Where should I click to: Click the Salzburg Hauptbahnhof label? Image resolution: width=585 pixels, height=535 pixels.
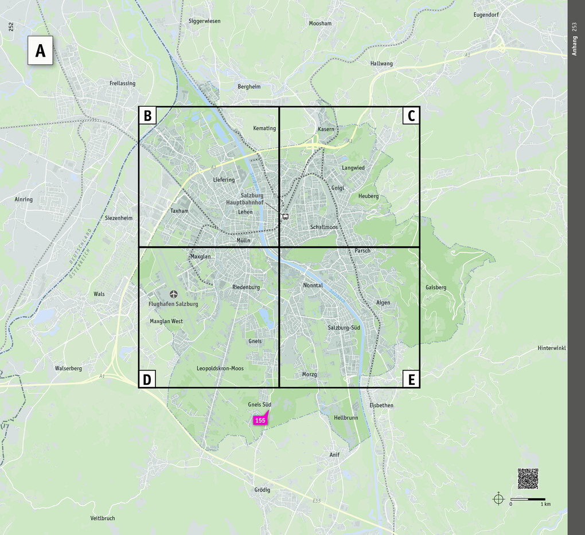(x=245, y=199)
